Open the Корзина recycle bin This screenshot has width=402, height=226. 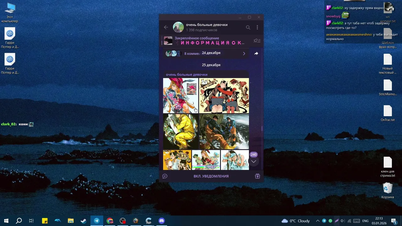(x=388, y=191)
